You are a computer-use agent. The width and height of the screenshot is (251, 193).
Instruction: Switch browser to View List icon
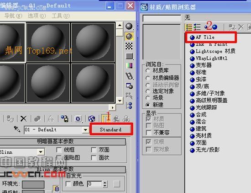[x=189, y=27]
